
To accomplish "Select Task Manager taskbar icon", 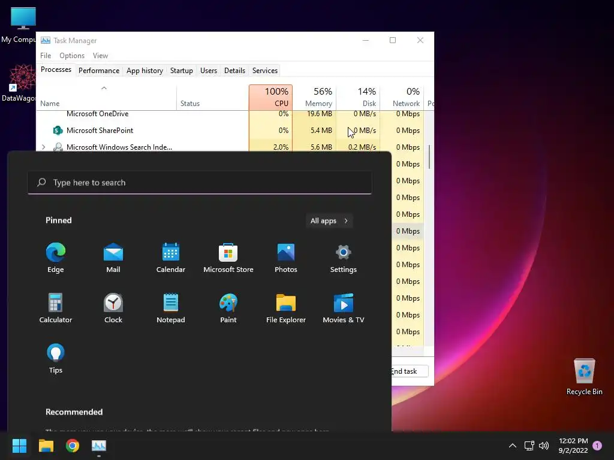I will [99, 446].
